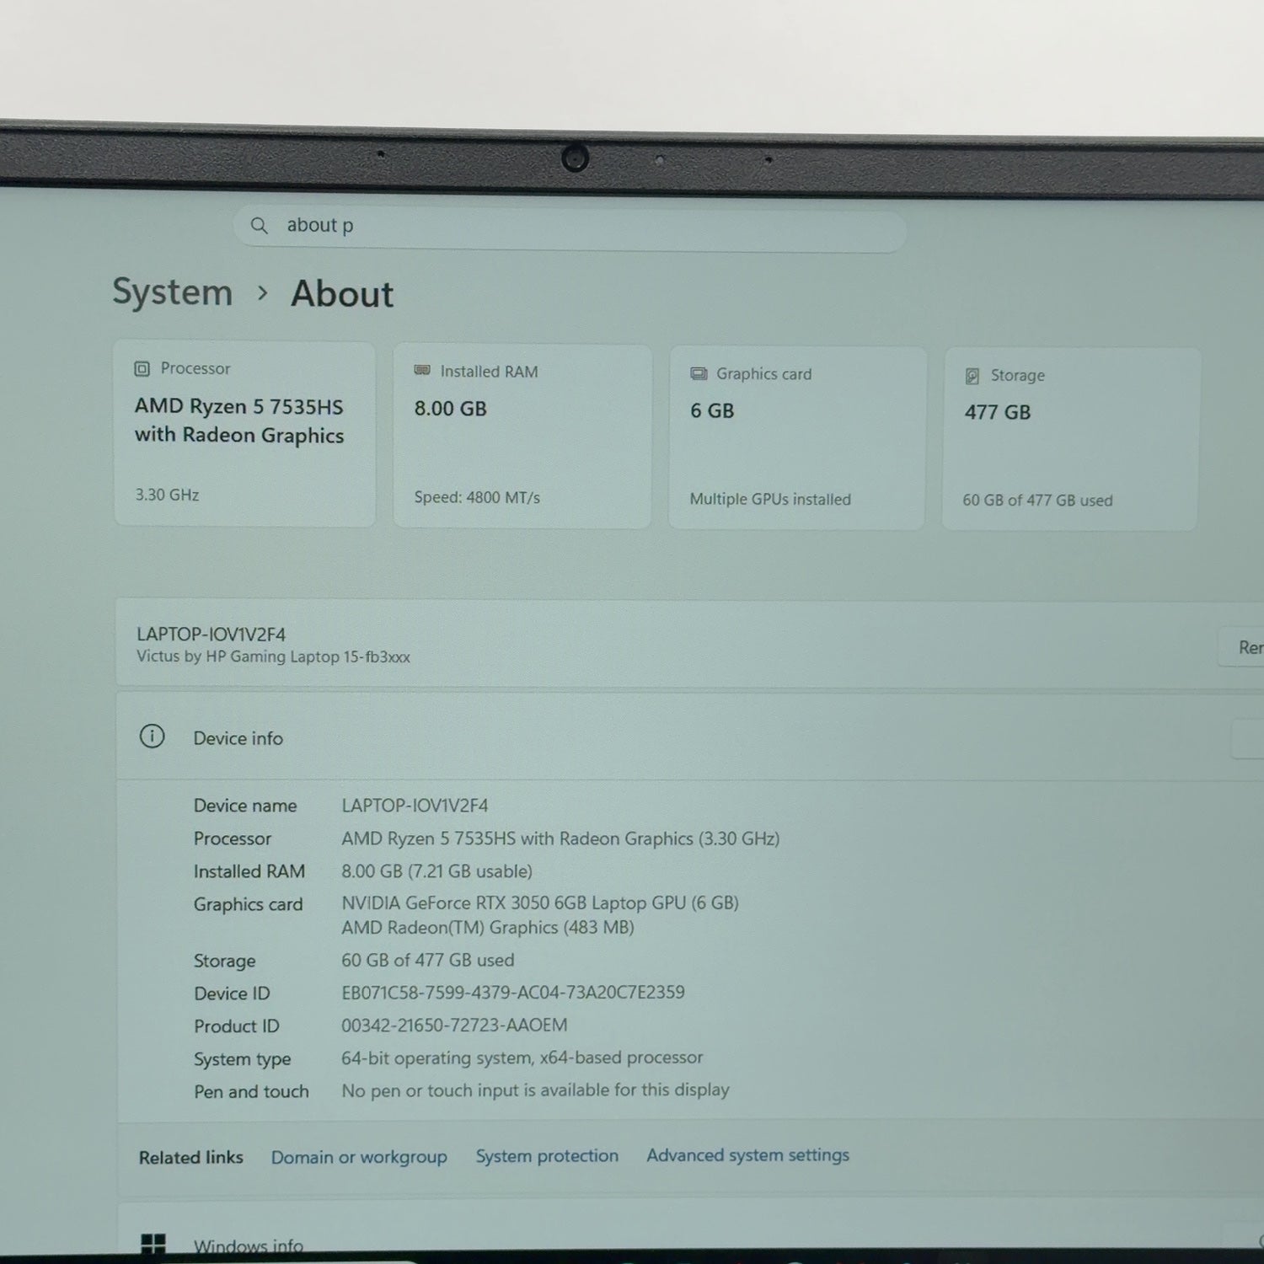Select "8.00 GB (7.21 GB usable)" value

[437, 871]
